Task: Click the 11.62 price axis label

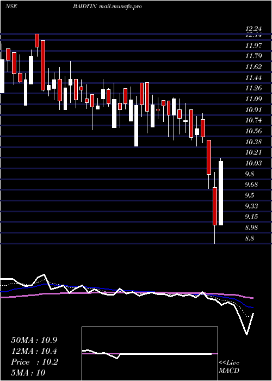Action: 254,67
